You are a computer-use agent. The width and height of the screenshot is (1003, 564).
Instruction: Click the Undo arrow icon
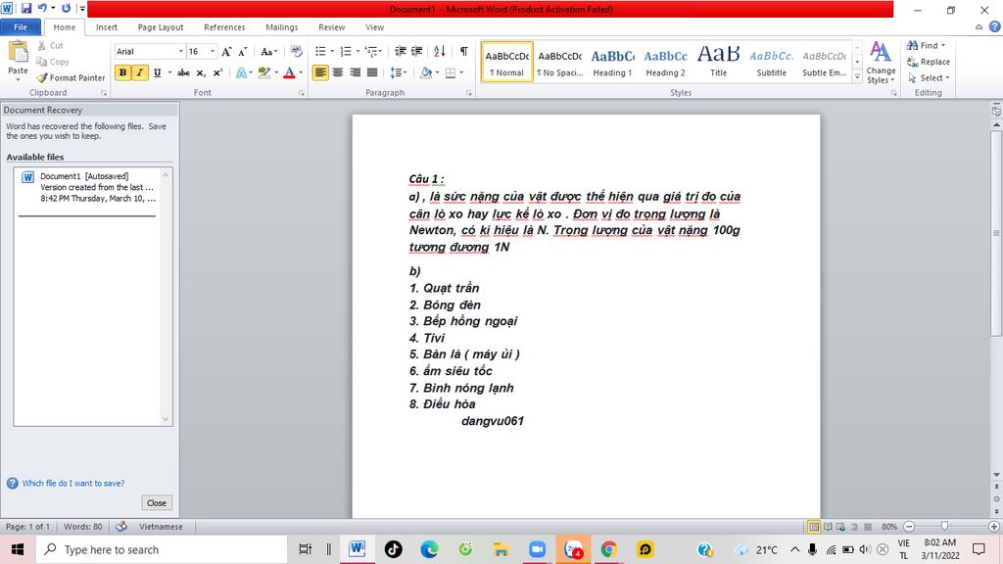coord(42,8)
